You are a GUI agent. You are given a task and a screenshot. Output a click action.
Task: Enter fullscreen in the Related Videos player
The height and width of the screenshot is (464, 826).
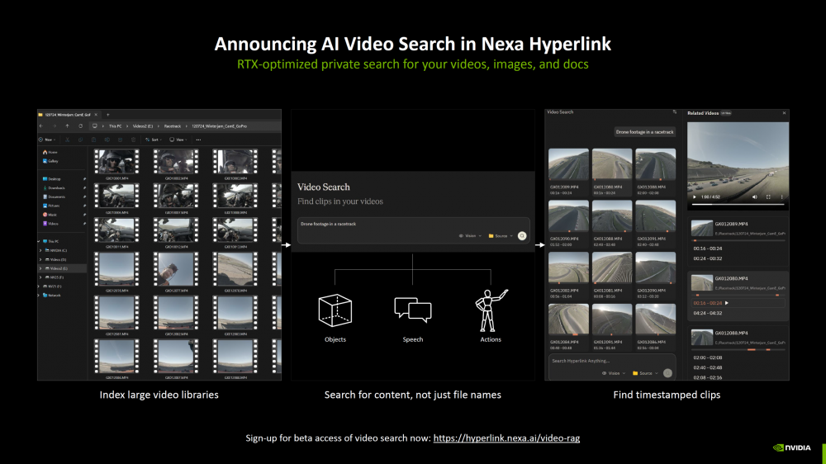click(768, 197)
